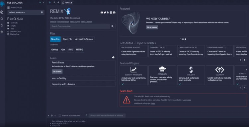Expand Deploying with Libraries section

83,84
